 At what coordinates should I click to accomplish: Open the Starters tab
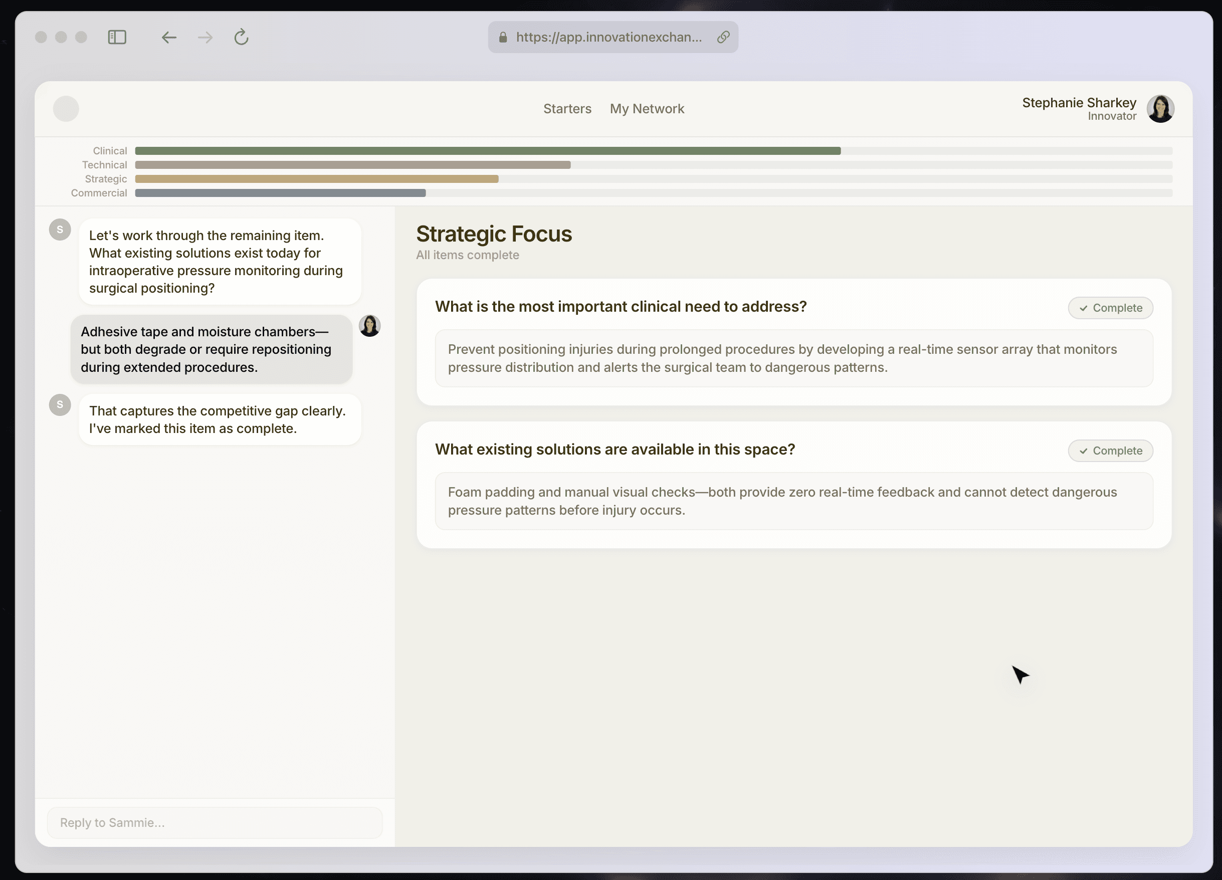567,109
